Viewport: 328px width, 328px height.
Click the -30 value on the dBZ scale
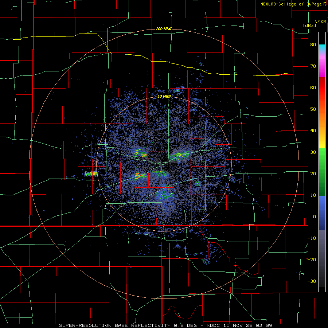312,281
